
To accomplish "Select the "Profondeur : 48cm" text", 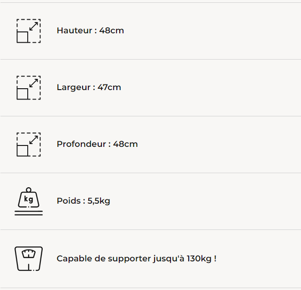I will pos(97,144).
